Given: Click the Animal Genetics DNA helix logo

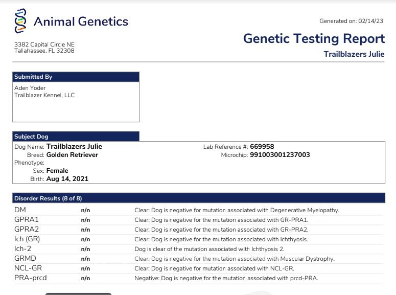Looking at the screenshot, I should 20,21.
